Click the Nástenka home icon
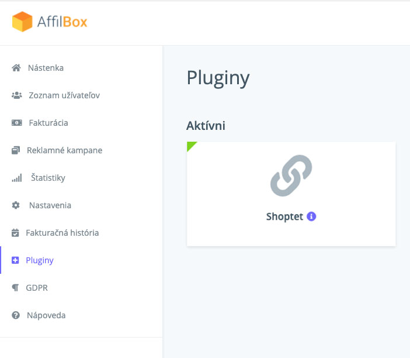 16,68
